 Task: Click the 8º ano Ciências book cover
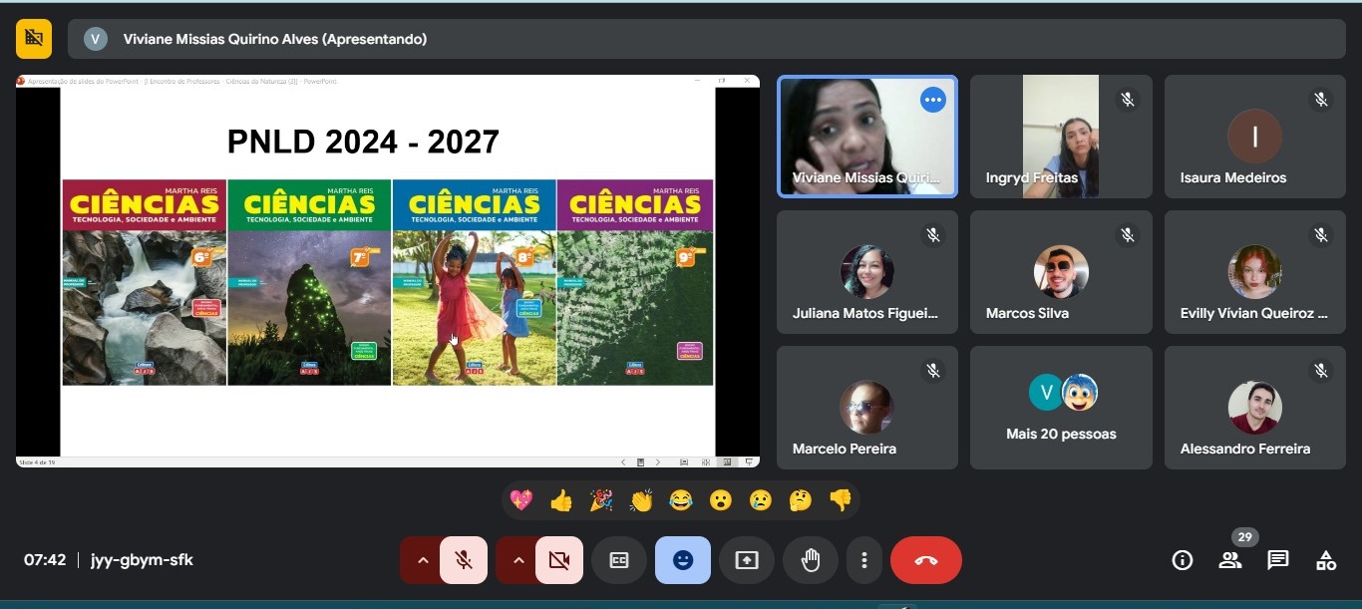pyautogui.click(x=475, y=282)
